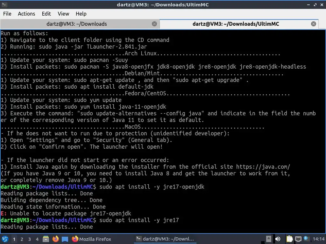Open the LXQt application menu

[5, 239]
